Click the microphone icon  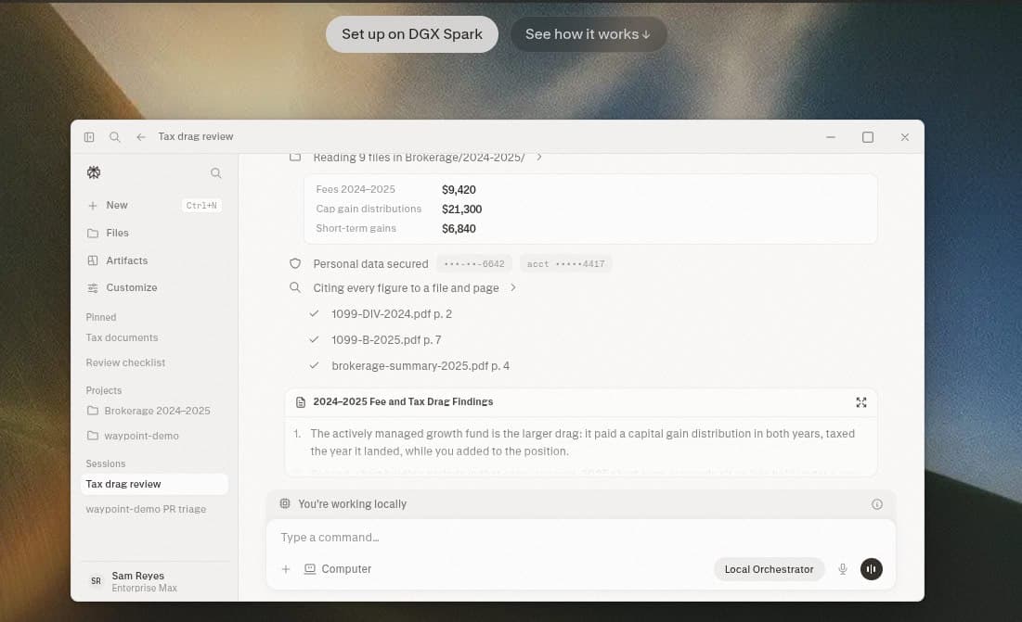[843, 569]
